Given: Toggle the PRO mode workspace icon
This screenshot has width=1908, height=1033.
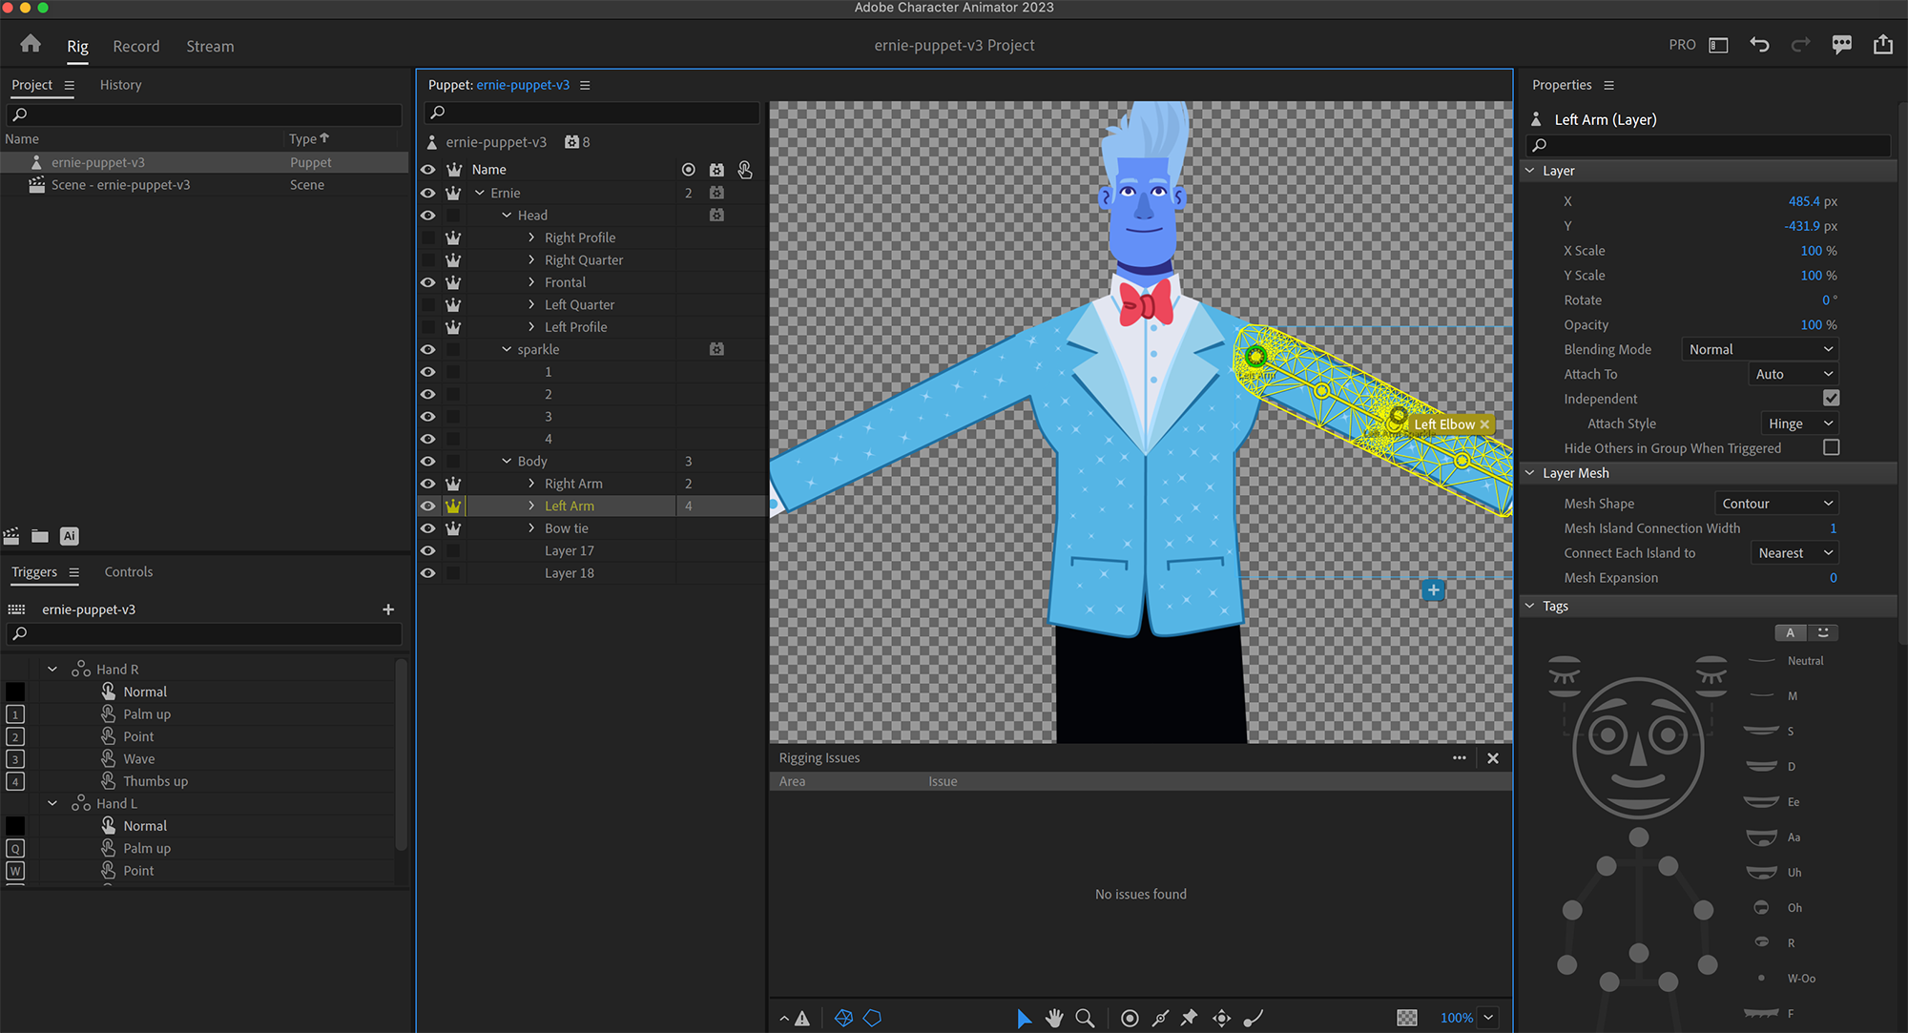Looking at the screenshot, I should click(x=1718, y=45).
